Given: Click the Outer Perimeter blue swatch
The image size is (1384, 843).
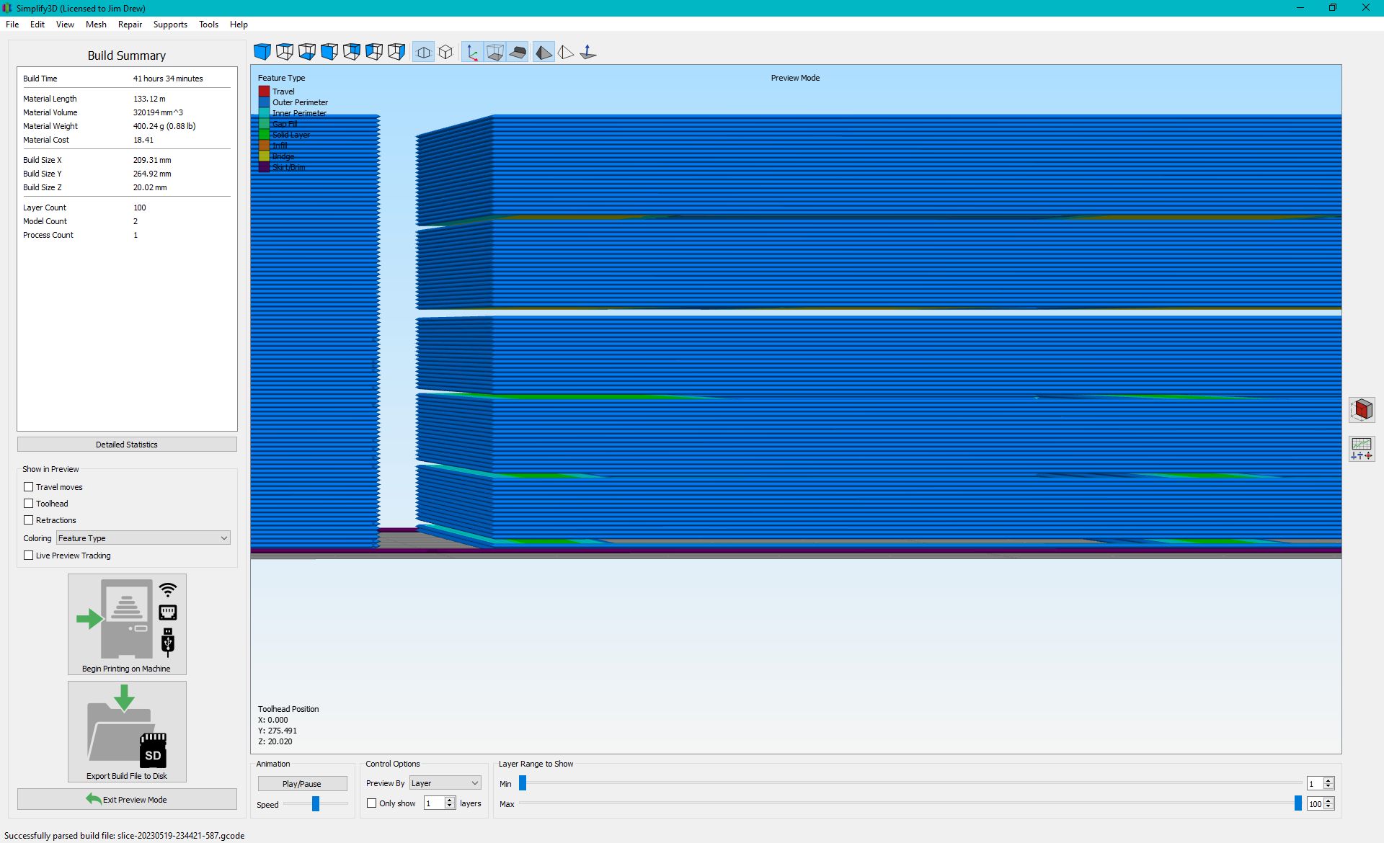Looking at the screenshot, I should click(x=265, y=102).
